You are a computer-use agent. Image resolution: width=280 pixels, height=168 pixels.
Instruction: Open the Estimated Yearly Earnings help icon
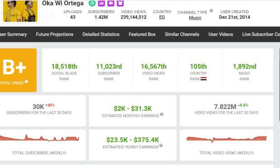[161, 145]
